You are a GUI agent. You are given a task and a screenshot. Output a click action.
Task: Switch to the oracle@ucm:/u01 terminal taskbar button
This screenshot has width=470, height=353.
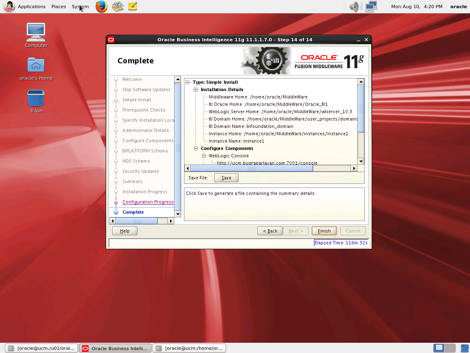click(42, 348)
